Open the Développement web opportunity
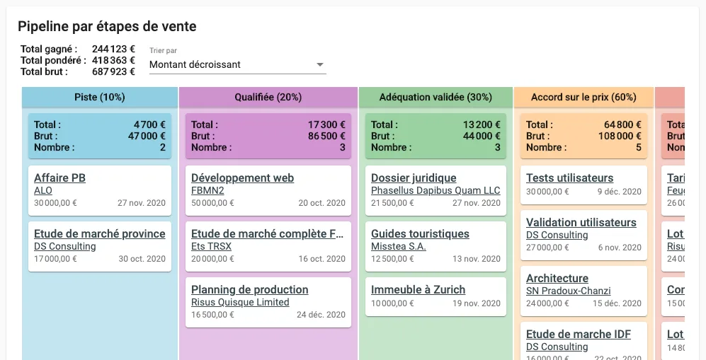Image resolution: width=706 pixels, height=360 pixels. pos(242,178)
